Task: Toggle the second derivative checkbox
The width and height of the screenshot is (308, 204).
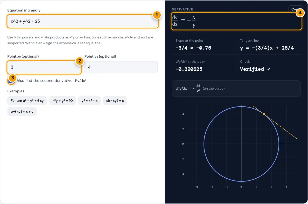Action: [x=11, y=80]
